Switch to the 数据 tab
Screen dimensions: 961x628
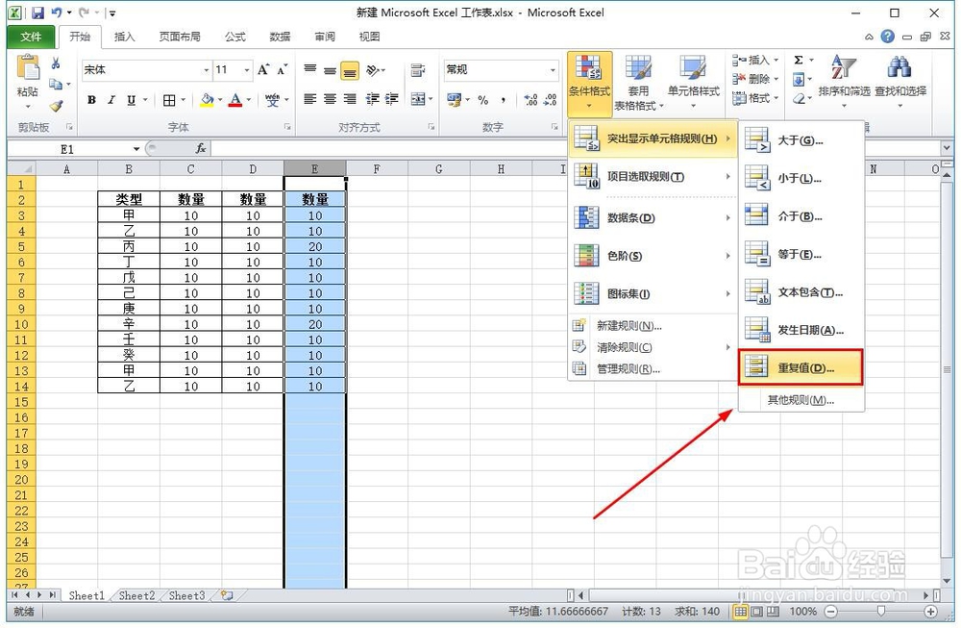point(280,37)
